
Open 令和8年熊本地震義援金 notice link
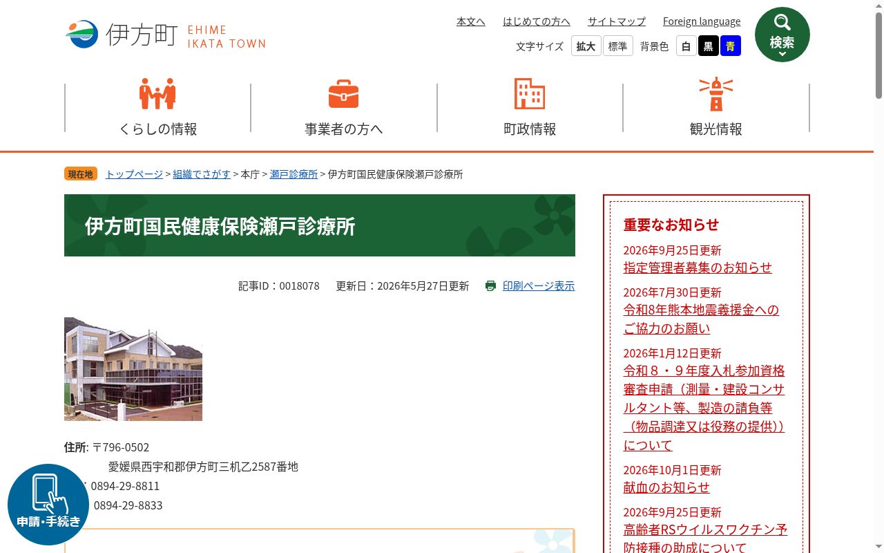tap(701, 319)
